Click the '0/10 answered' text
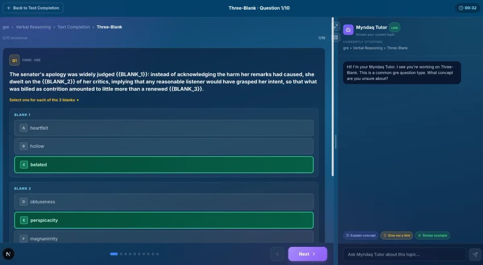Image resolution: width=483 pixels, height=265 pixels. coord(15,38)
